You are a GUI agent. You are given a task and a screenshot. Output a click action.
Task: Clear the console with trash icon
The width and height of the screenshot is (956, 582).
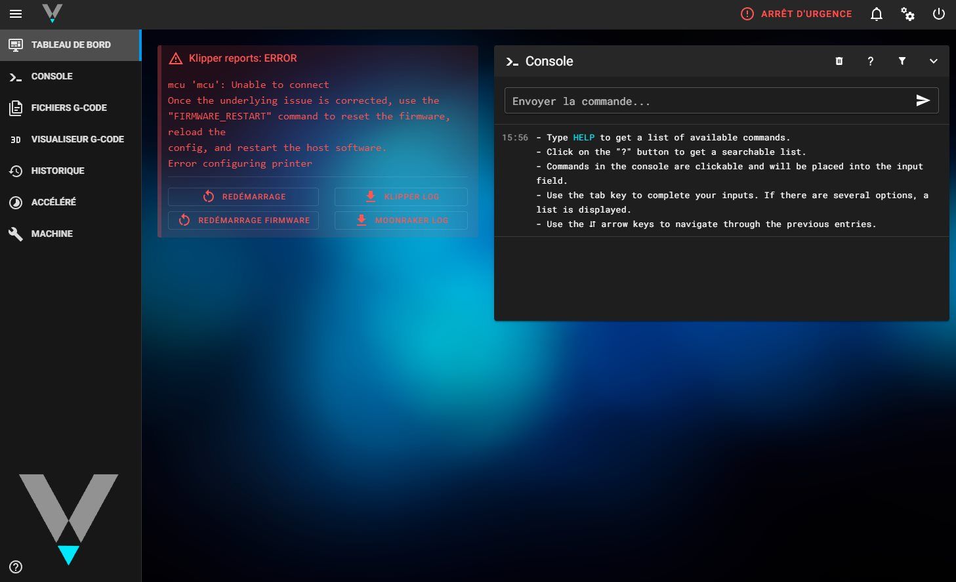coord(839,61)
